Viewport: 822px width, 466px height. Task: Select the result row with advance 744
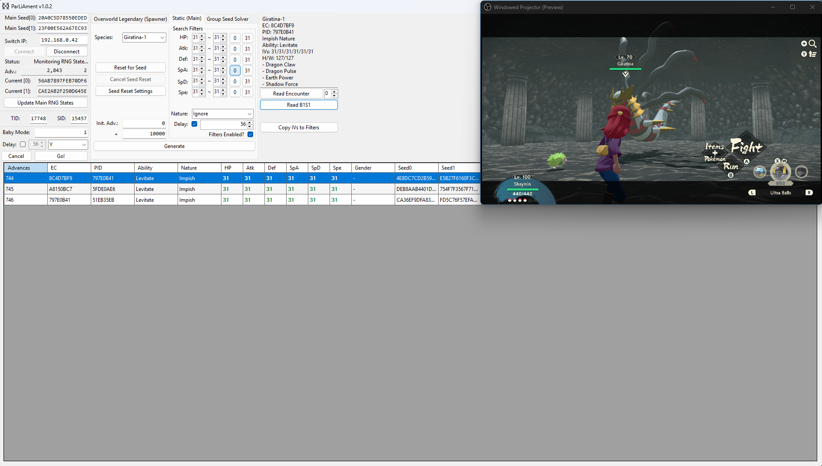242,178
